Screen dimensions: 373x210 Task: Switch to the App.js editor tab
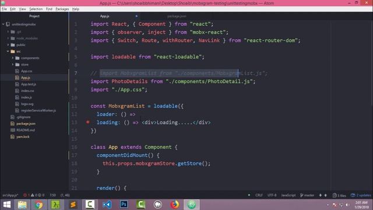click(105, 16)
